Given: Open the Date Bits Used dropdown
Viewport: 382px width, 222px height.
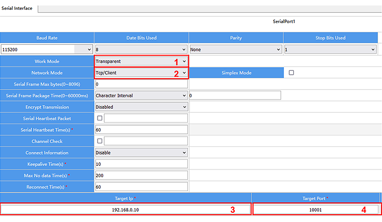Looking at the screenshot, I should point(141,49).
